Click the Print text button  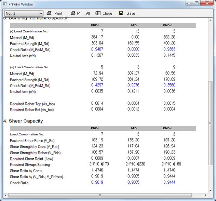tap(58, 13)
